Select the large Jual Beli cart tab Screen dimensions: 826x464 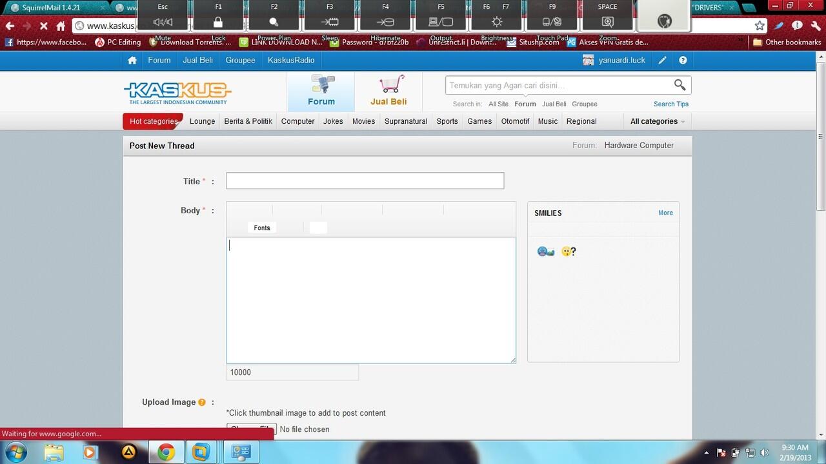pos(388,91)
